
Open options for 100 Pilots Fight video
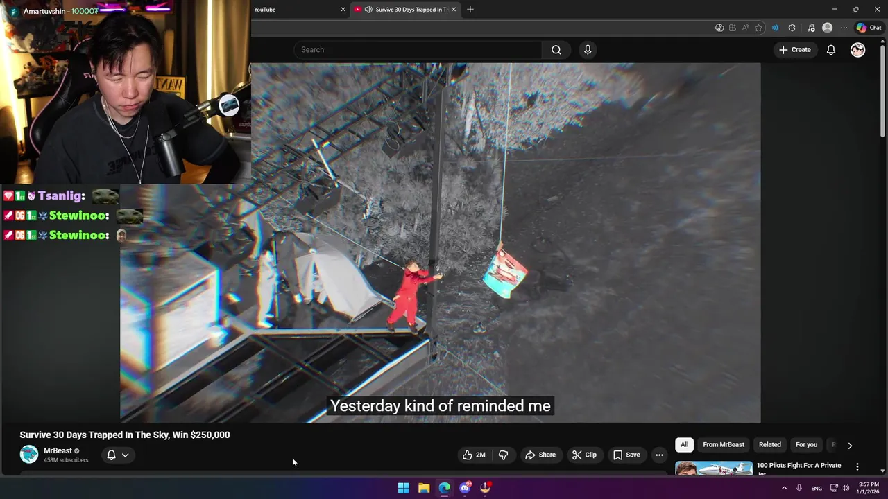857,466
